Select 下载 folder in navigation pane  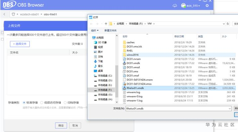pyautogui.click(x=98, y=61)
